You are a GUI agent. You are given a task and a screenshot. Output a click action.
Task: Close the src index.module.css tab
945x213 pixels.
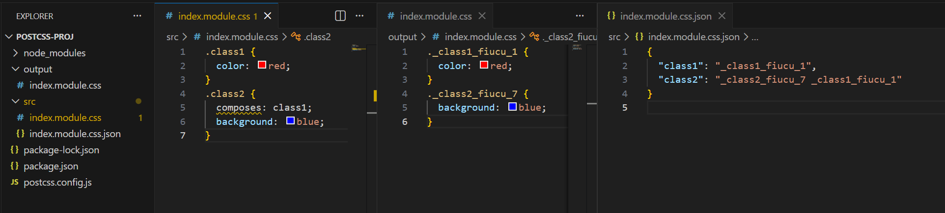(x=268, y=16)
